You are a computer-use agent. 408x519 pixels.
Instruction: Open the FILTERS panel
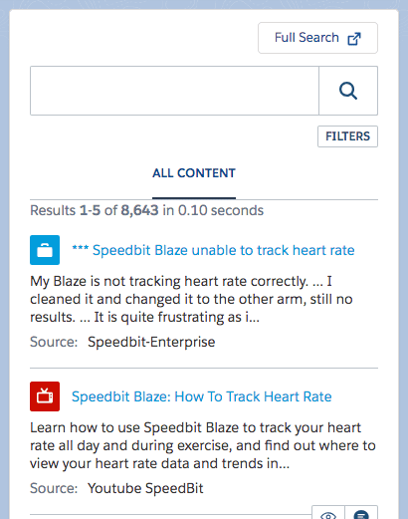(347, 136)
